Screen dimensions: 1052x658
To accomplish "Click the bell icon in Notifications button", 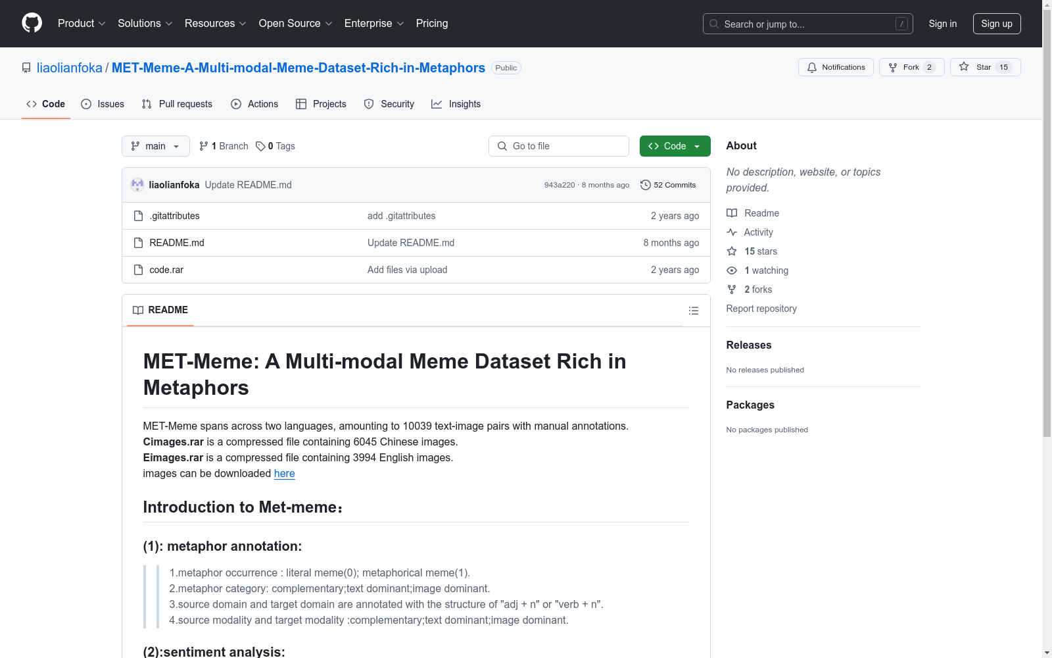I will point(812,67).
